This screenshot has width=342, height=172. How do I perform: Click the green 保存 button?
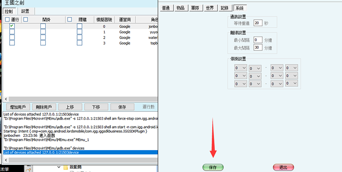click(213, 168)
